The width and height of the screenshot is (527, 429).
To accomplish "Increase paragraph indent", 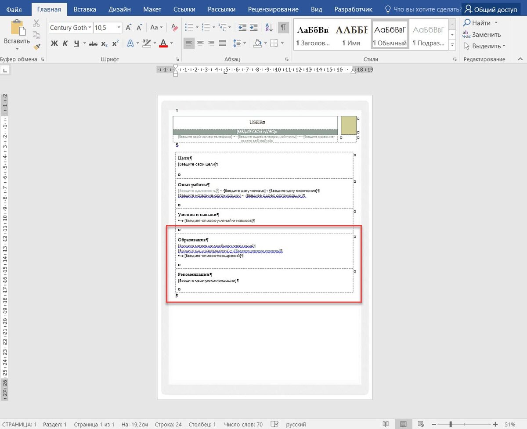I will click(x=254, y=27).
